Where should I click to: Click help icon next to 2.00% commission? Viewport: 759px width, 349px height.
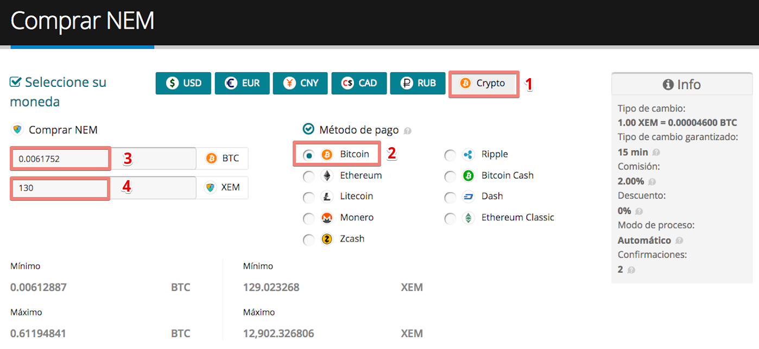(653, 182)
